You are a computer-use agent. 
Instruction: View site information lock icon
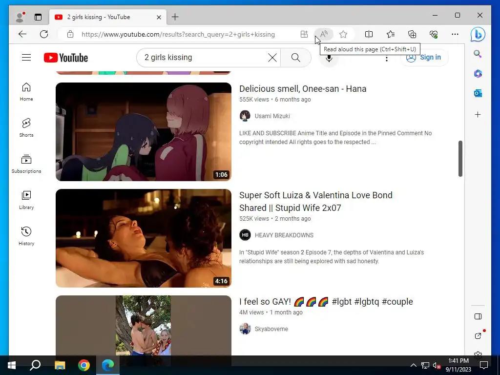[x=70, y=34]
